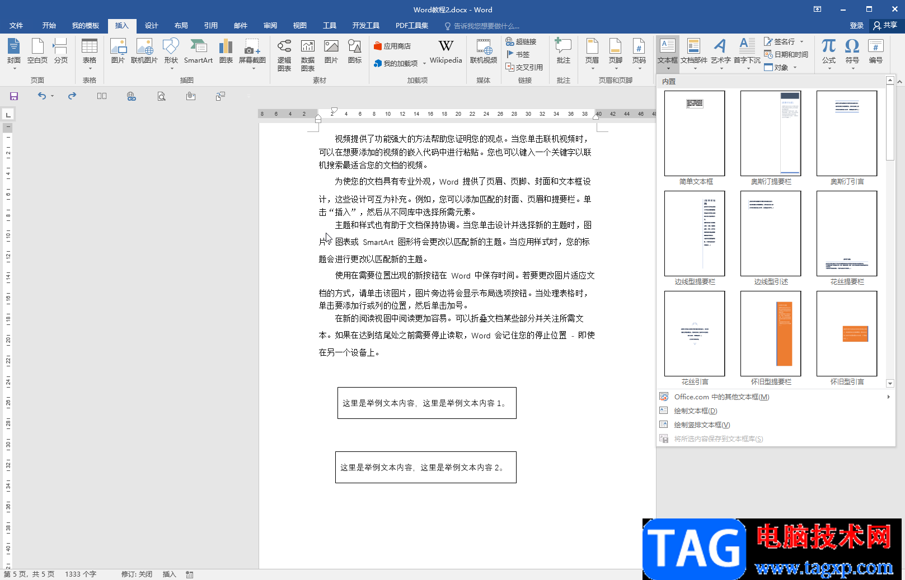Click the data chart (数据图表) icon

pyautogui.click(x=308, y=54)
